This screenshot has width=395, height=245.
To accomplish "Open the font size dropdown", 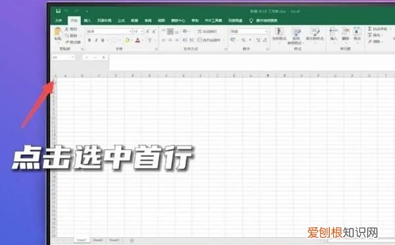I will [142, 31].
